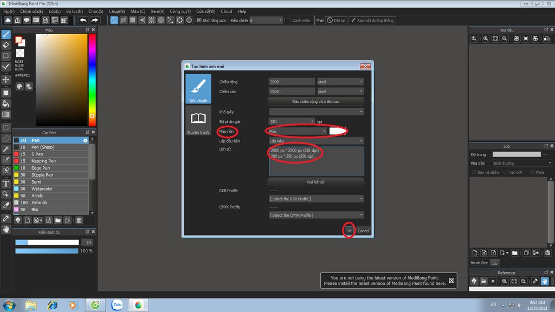Select the Brush tool in left toolbar
The image size is (555, 312).
pyautogui.click(x=6, y=34)
